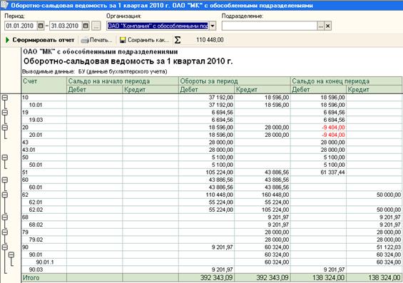403x283 pixels.
Task: Collapse account 68 group
Action: coord(5,217)
